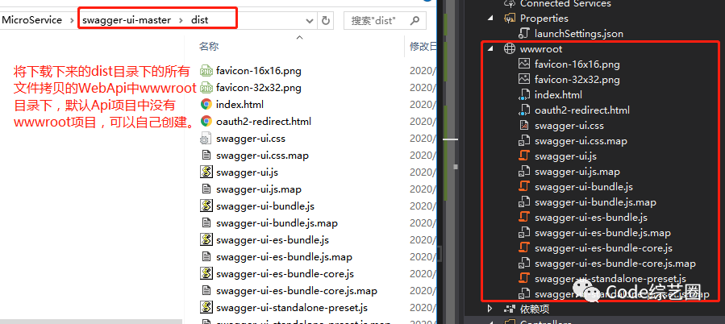Click the 名称 column header
Viewport: 725px width, 324px height.
[x=209, y=46]
